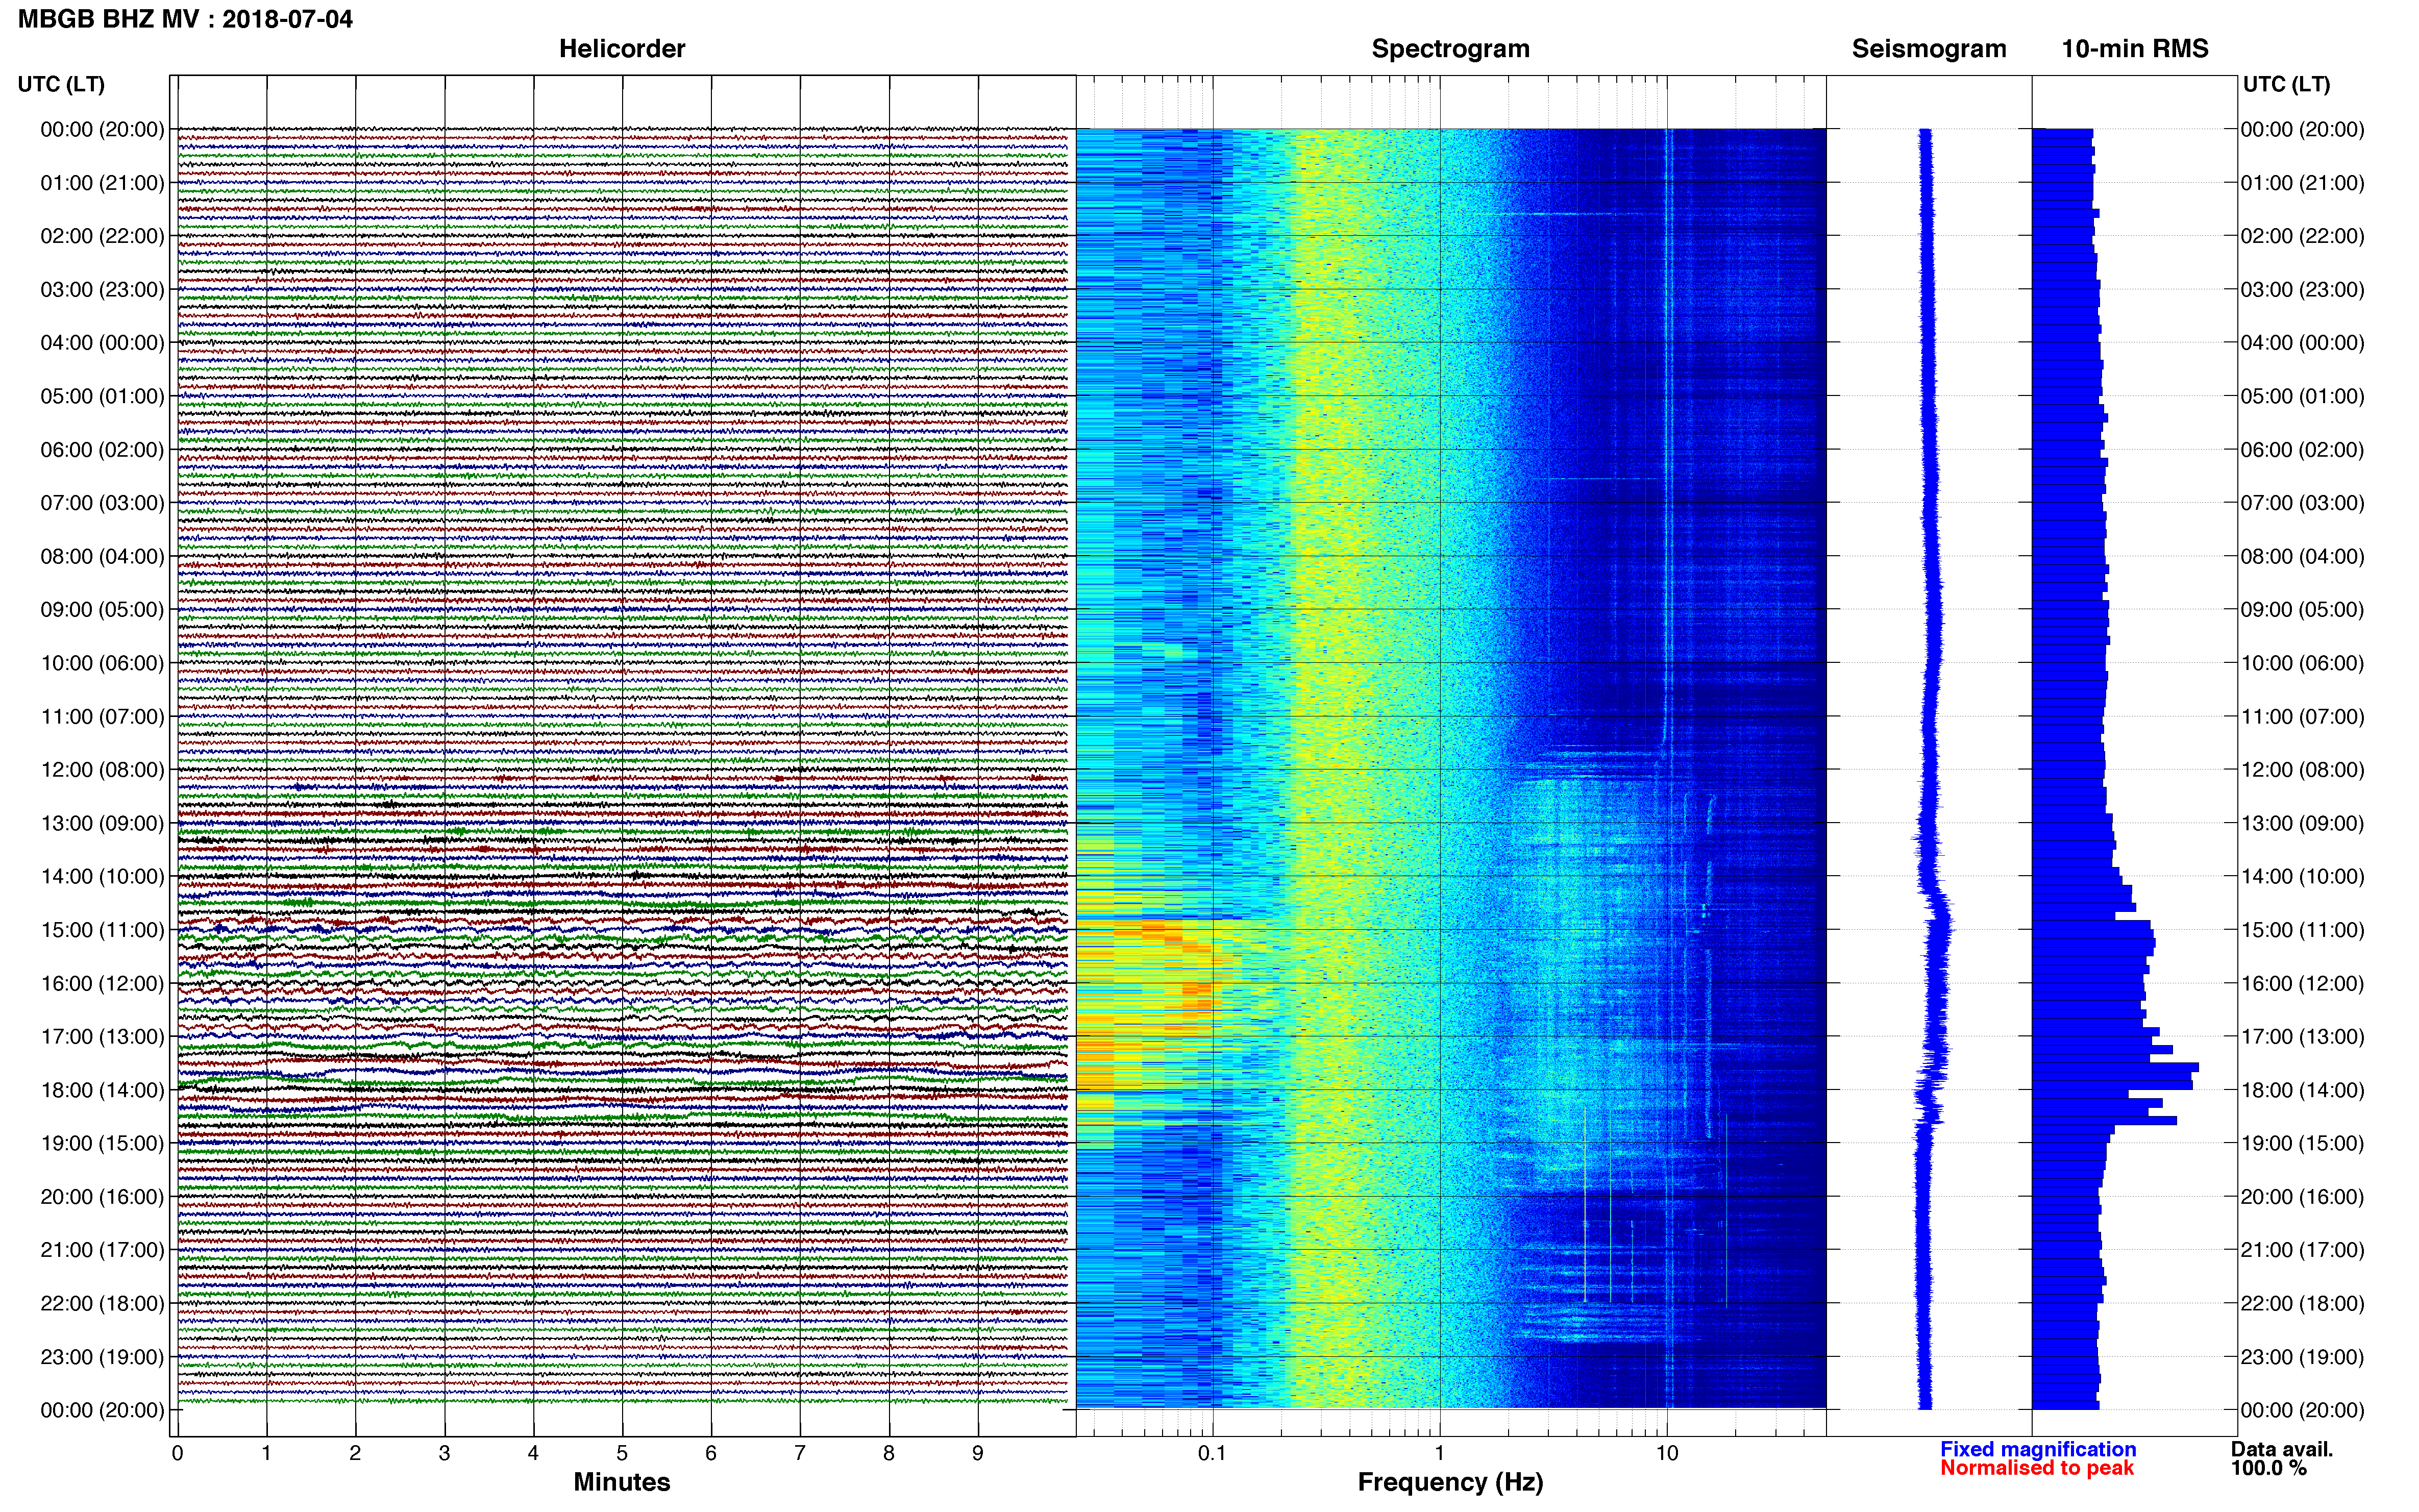
Task: Click left time label 17:00 (13:00)
Action: click(x=102, y=1037)
